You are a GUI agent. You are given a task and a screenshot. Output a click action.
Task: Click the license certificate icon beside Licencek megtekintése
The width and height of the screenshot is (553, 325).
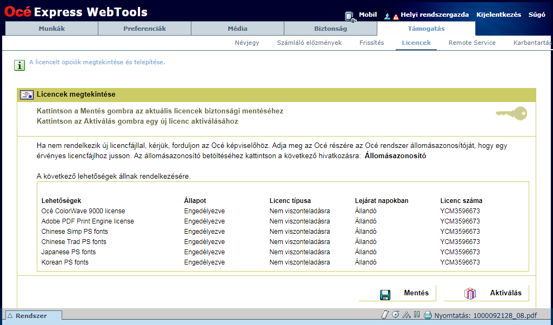(x=26, y=94)
